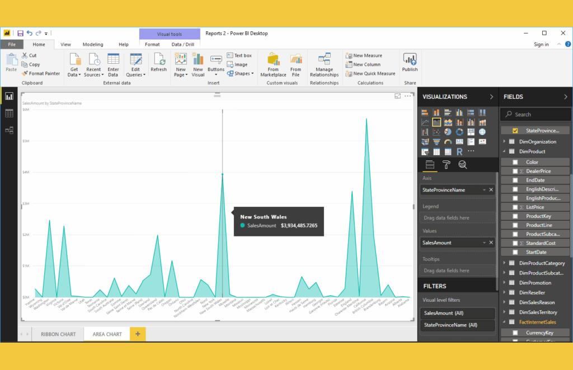Click the Publish button
This screenshot has width=573, height=370.
(x=410, y=62)
